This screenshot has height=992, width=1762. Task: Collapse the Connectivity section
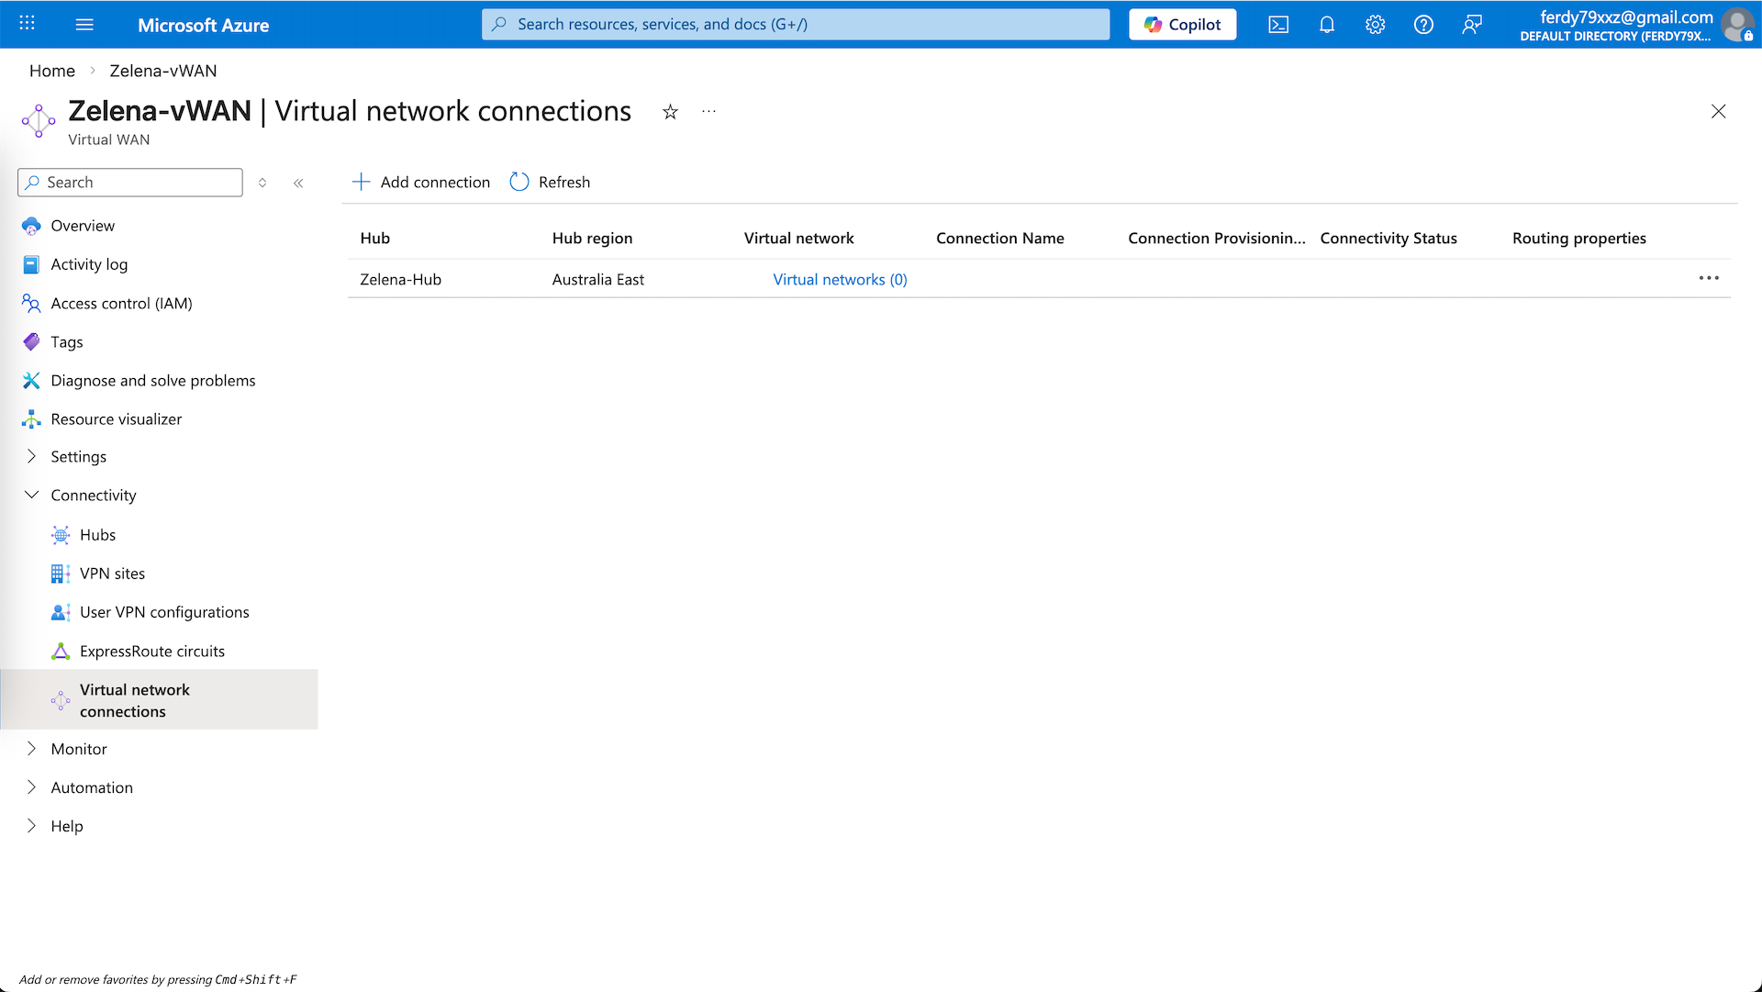pos(93,496)
